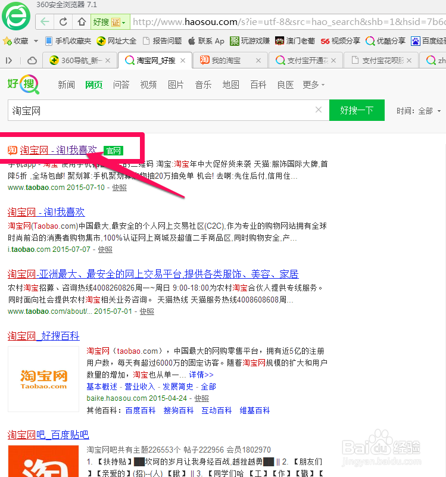
Task: Clear search text with X icon
Action: coord(319,110)
